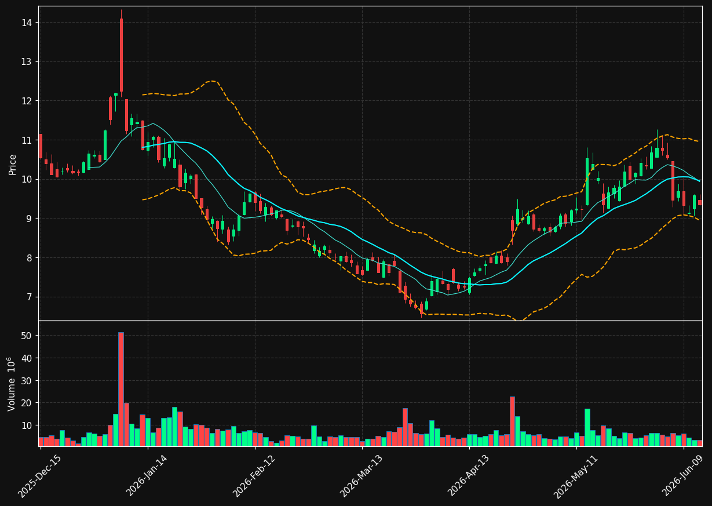Pick the 2026-Mar-13 date label
The width and height of the screenshot is (712, 506).
(x=362, y=476)
